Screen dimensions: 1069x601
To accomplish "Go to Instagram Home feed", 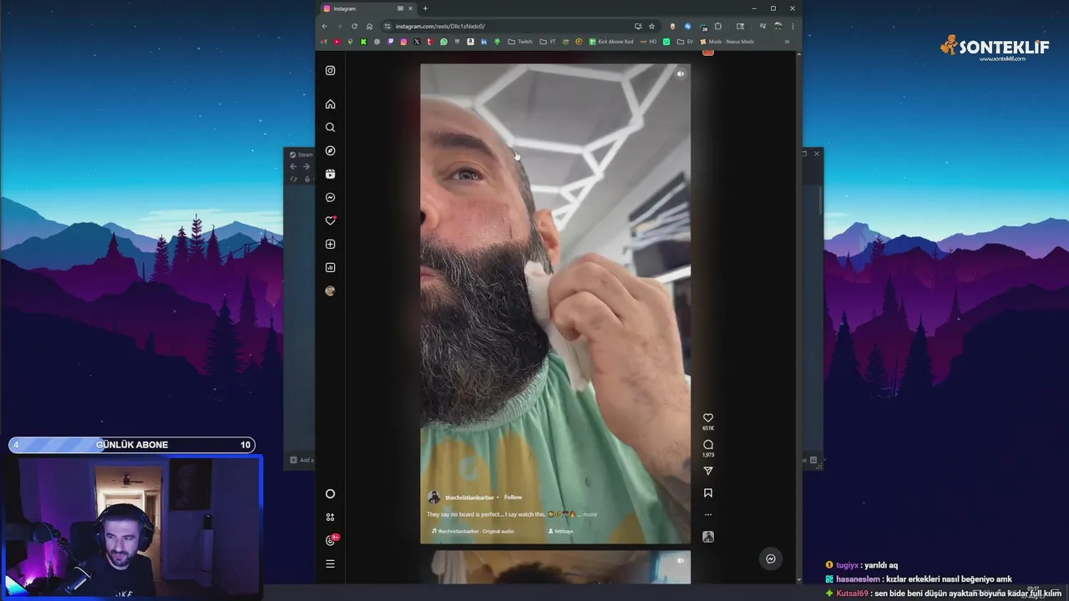I will [x=330, y=104].
